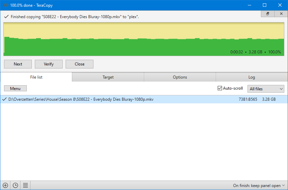
Task: Close the TeraCopy window
Action: click(x=280, y=5)
